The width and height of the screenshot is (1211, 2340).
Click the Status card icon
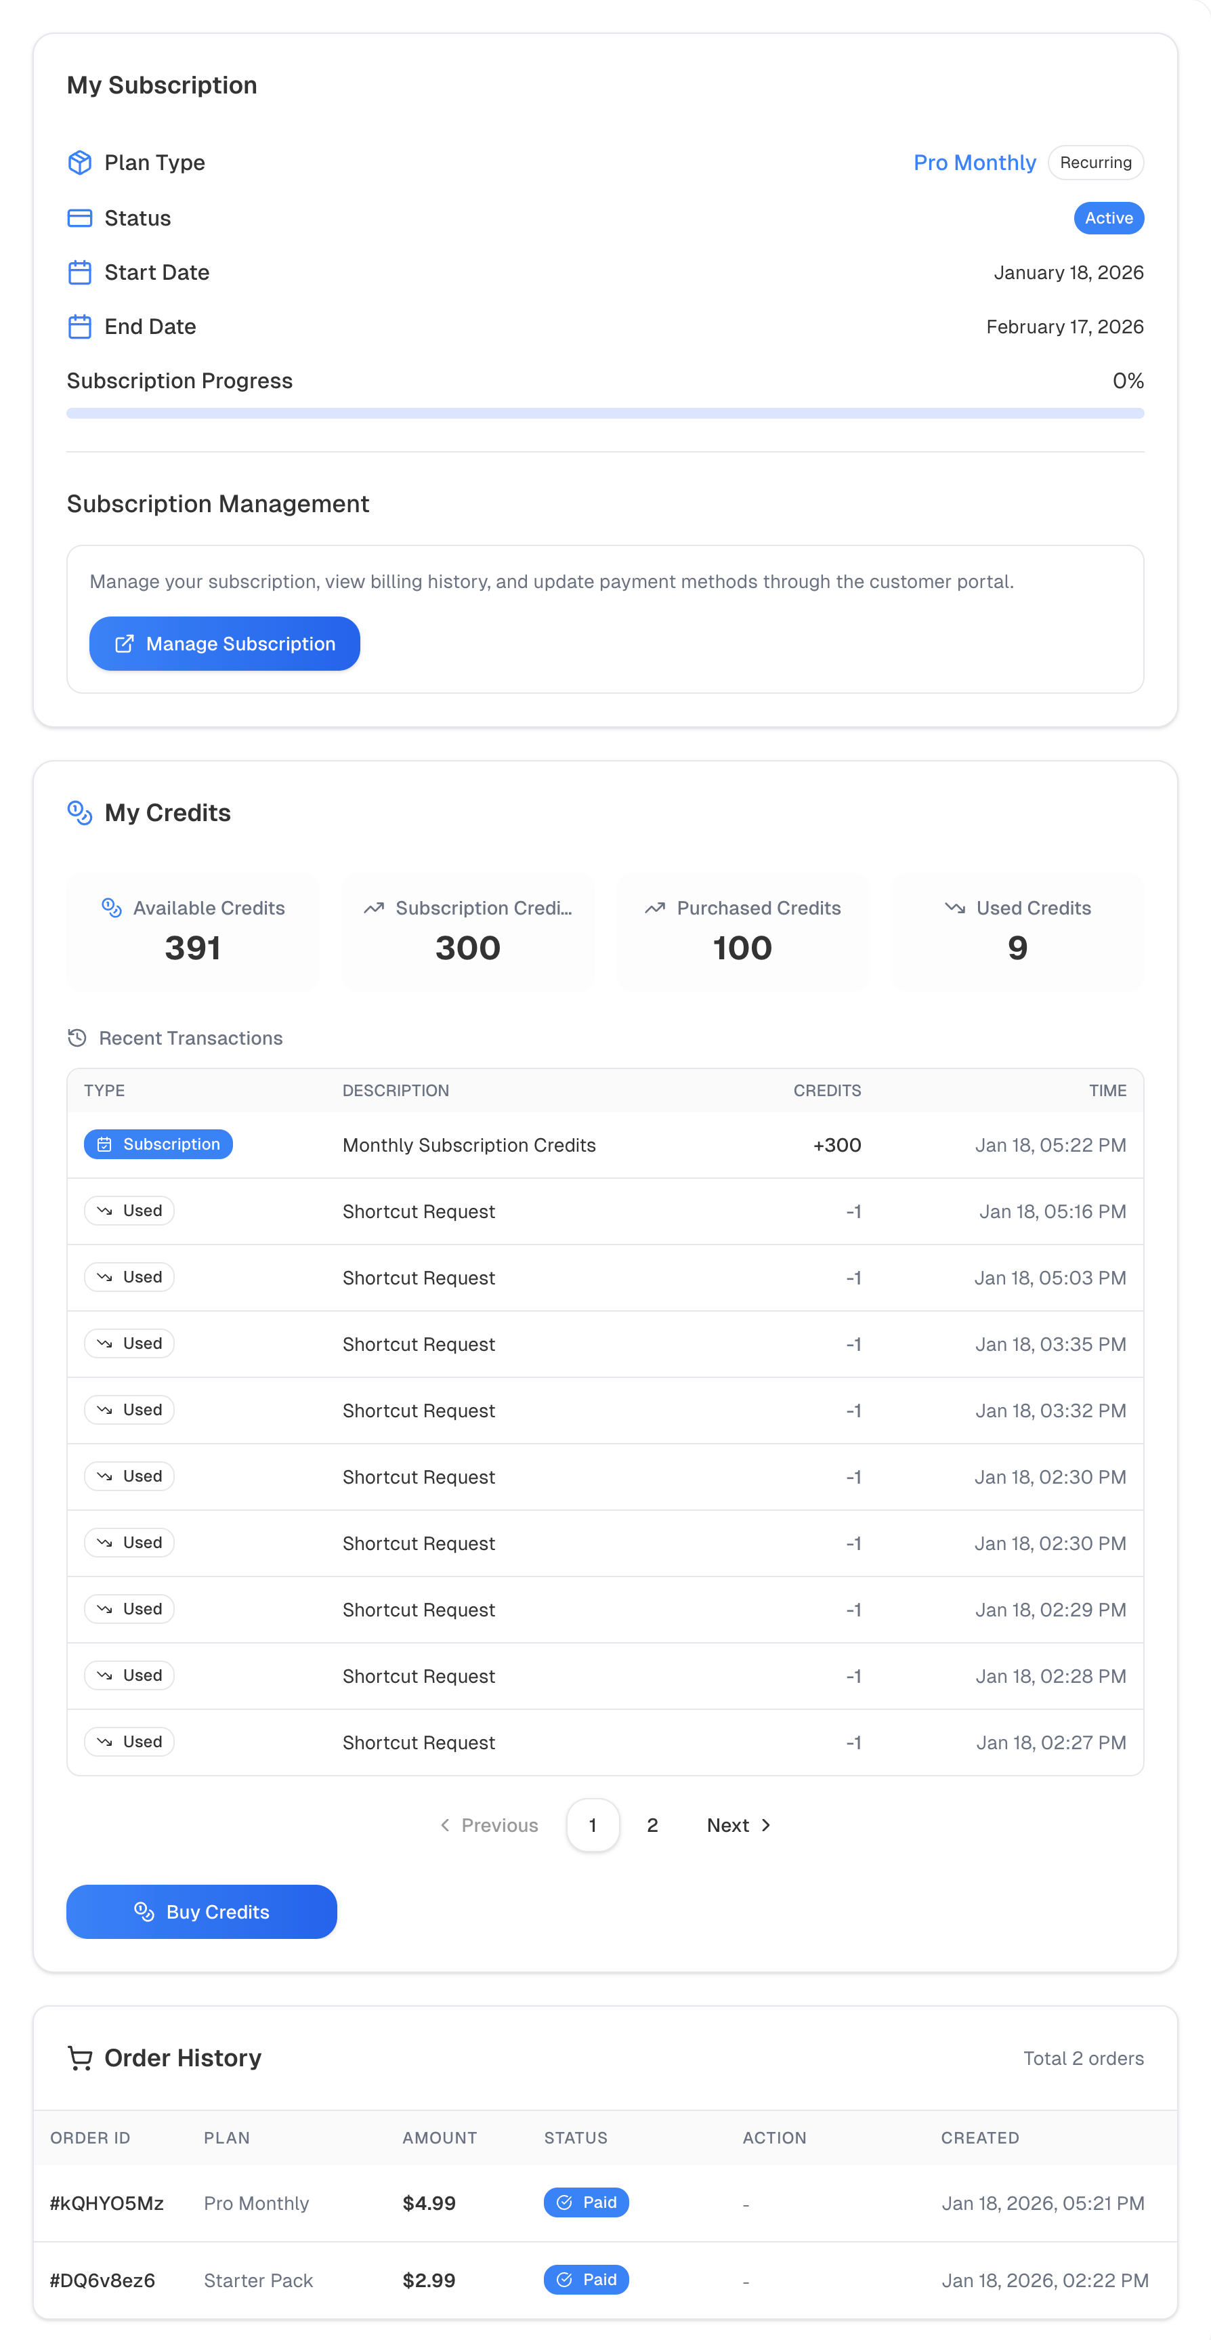point(80,218)
